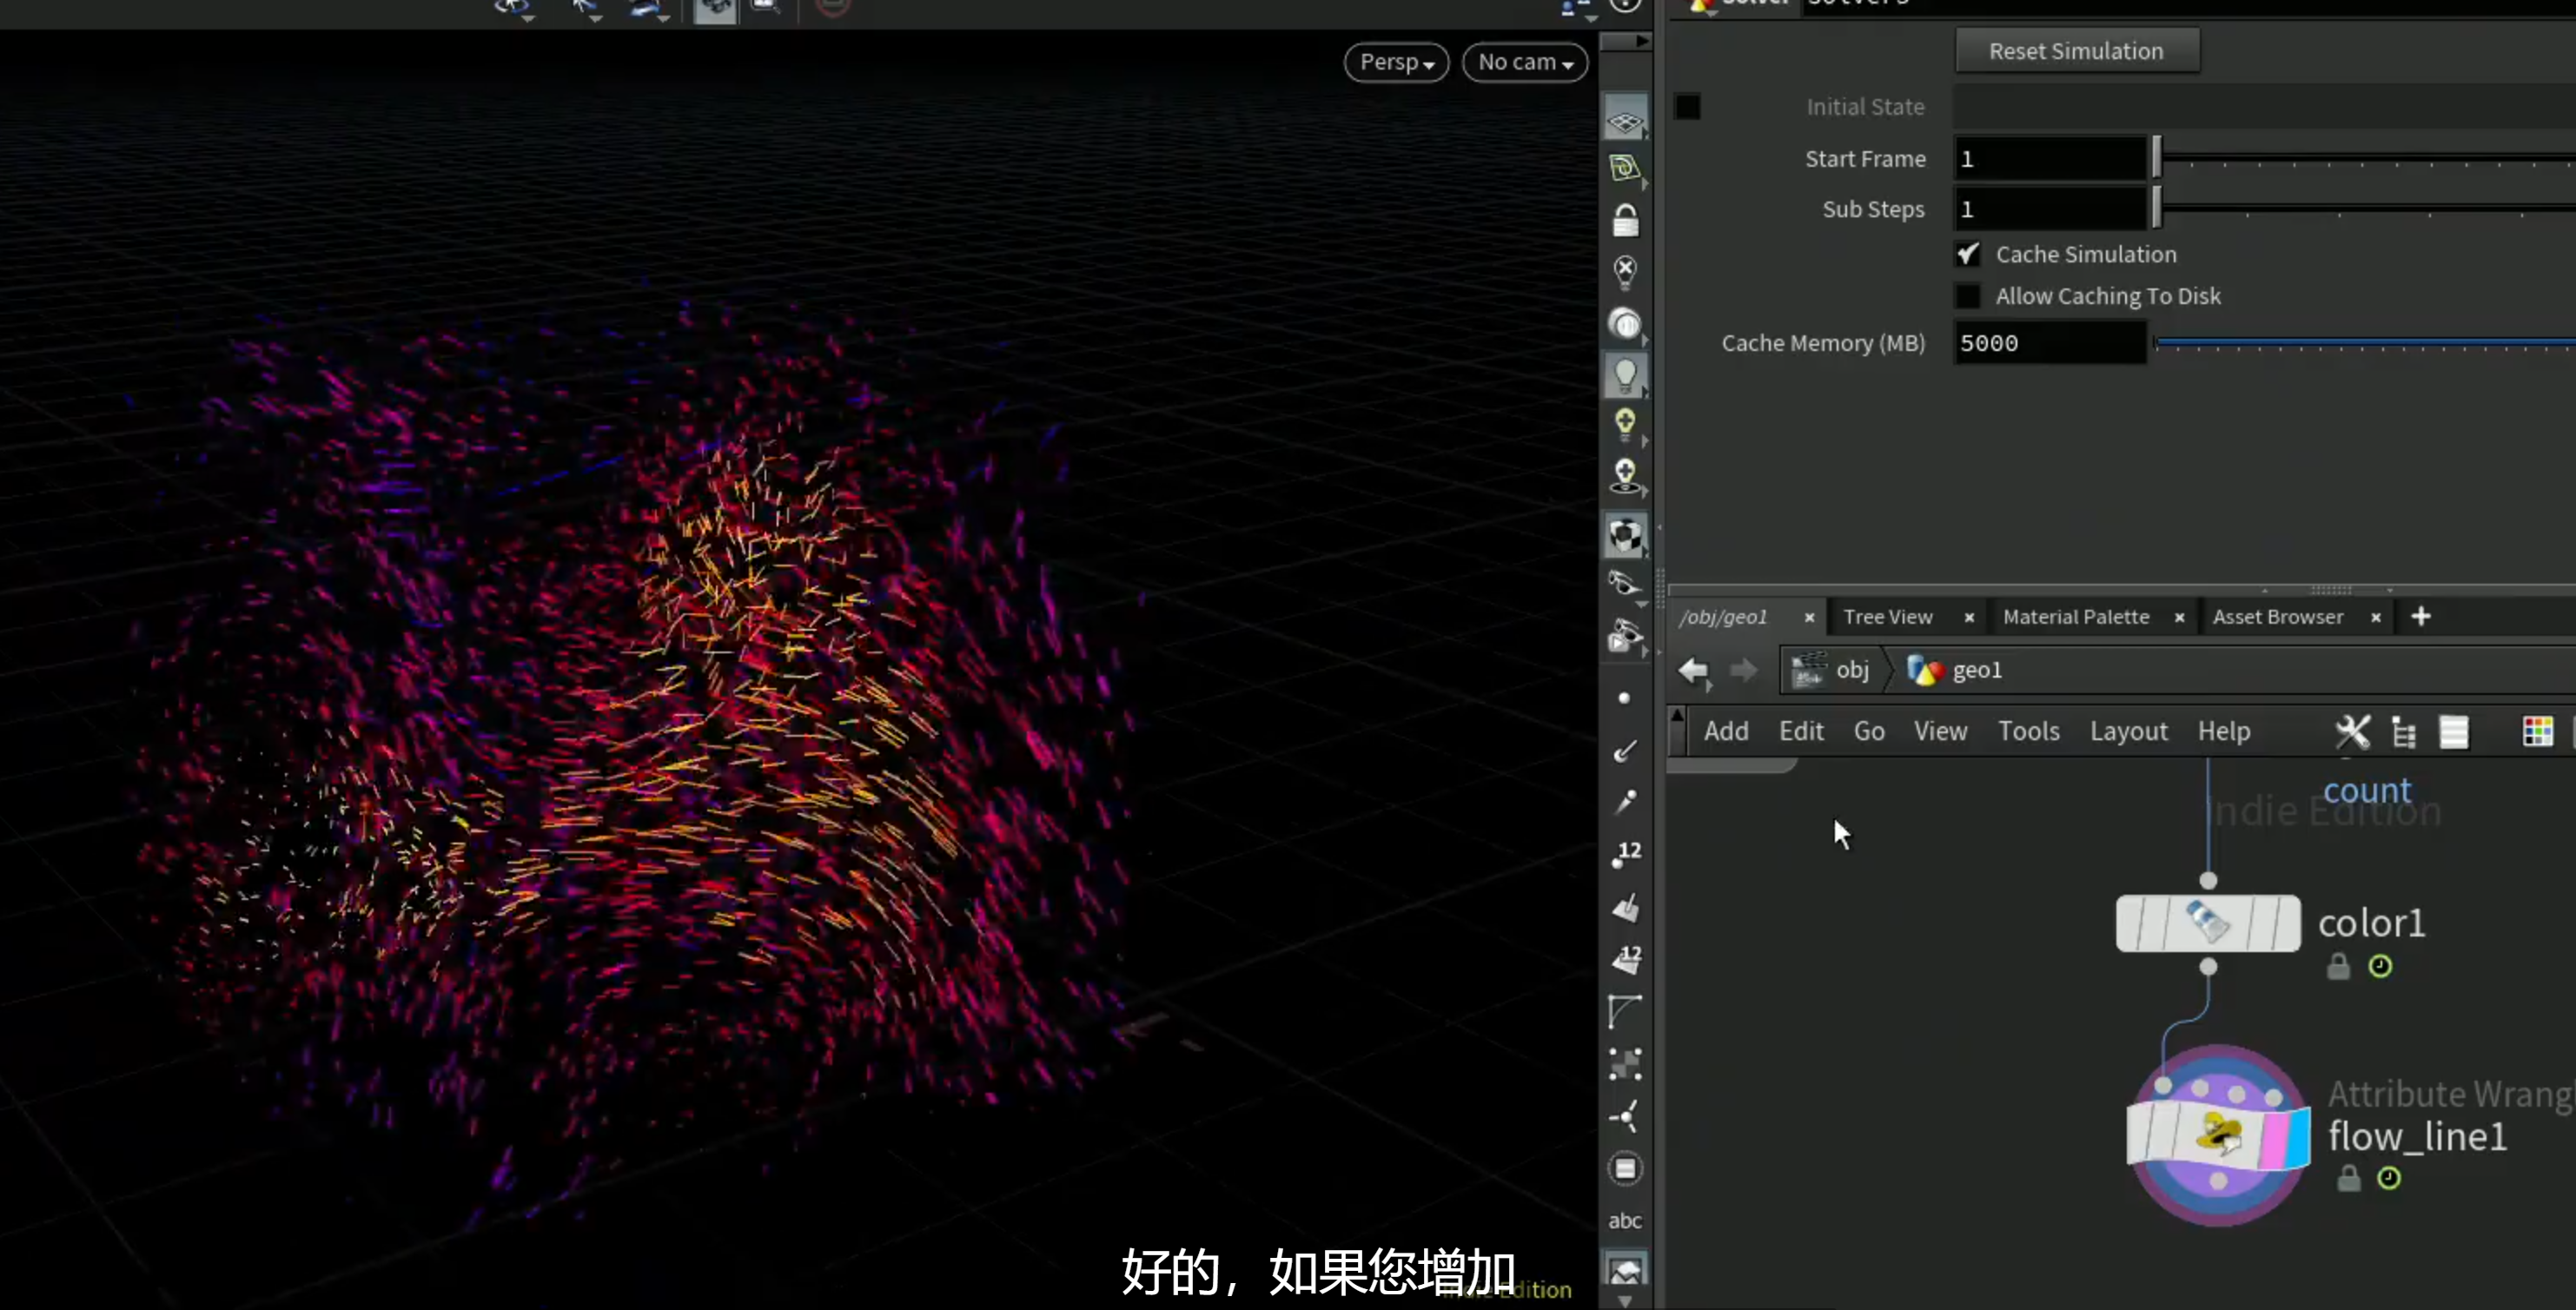2576x1310 pixels.
Task: Switch to the Tree View tab
Action: coord(1887,617)
